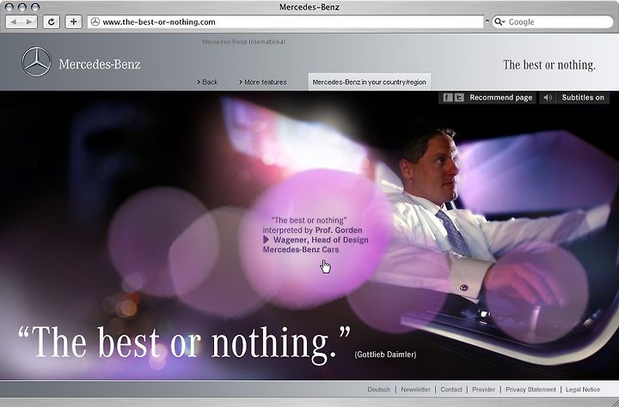Click the yellow minimize window button

coord(22,7)
